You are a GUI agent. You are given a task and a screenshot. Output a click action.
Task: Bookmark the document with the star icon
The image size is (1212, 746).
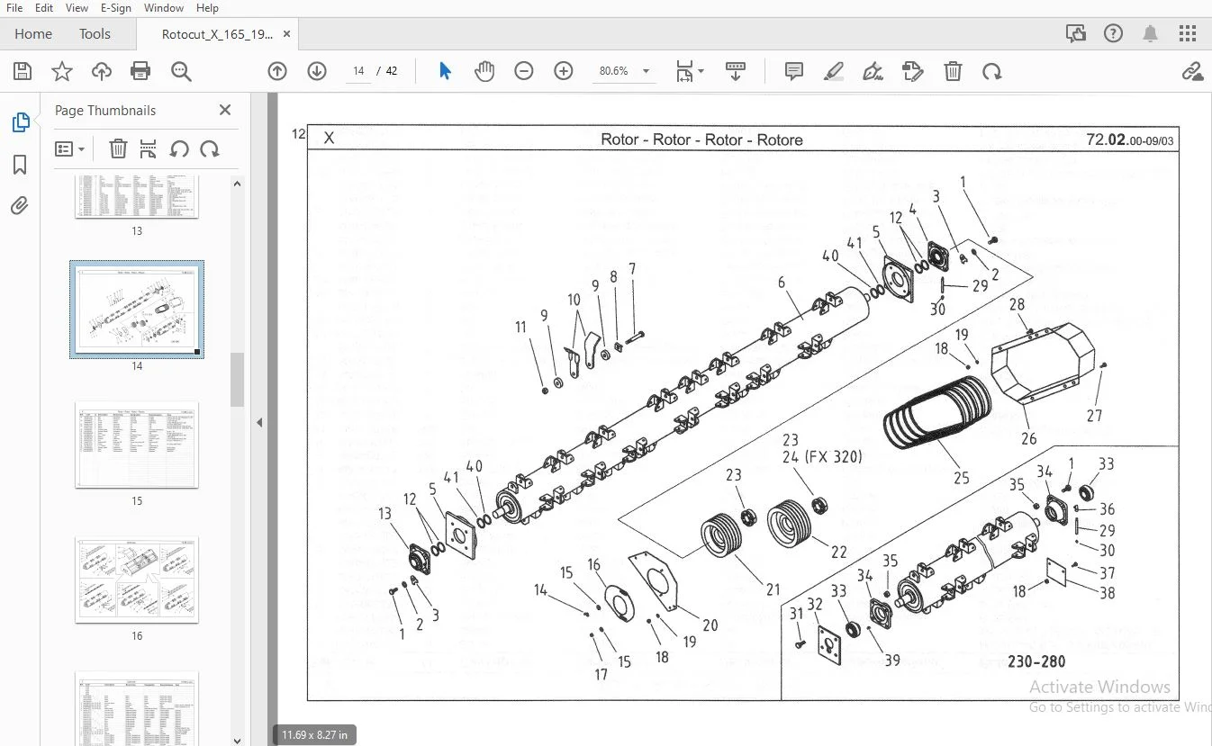(x=62, y=71)
